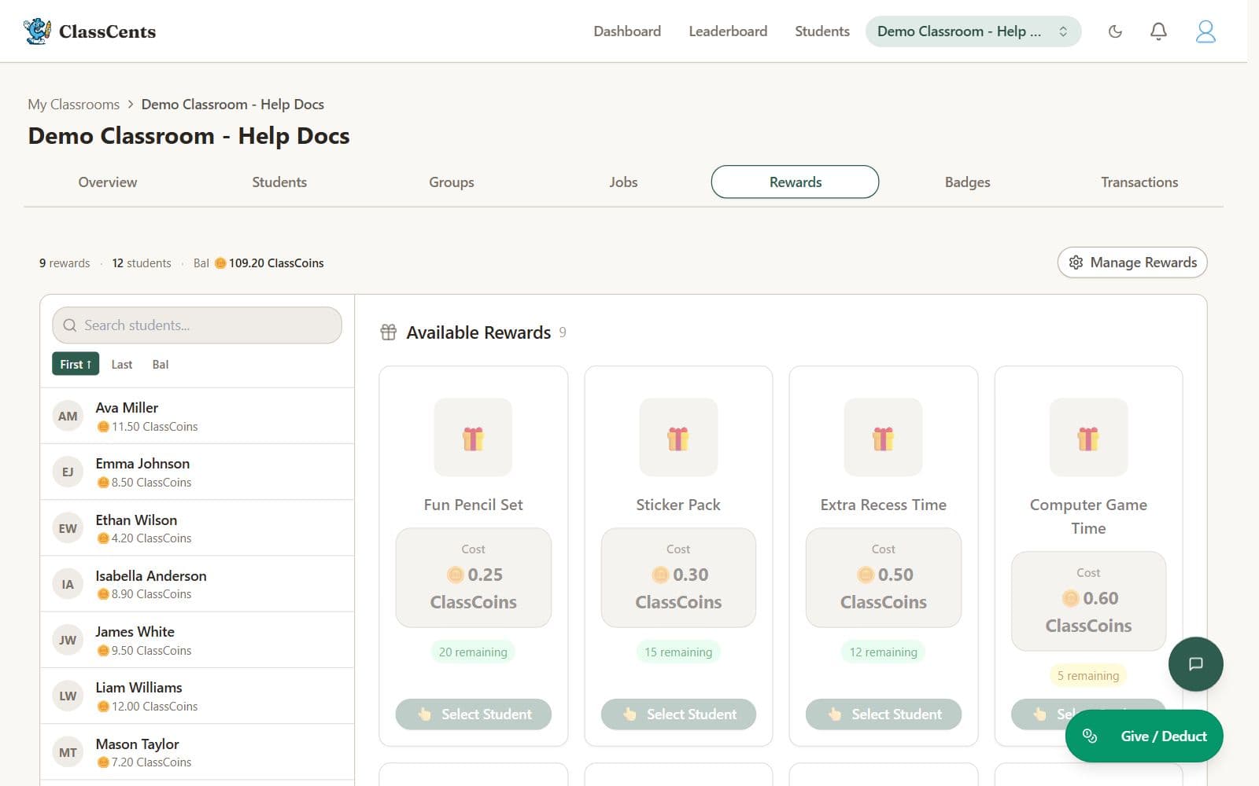The image size is (1259, 786).
Task: Click the 5 remaining badge
Action: [1088, 675]
